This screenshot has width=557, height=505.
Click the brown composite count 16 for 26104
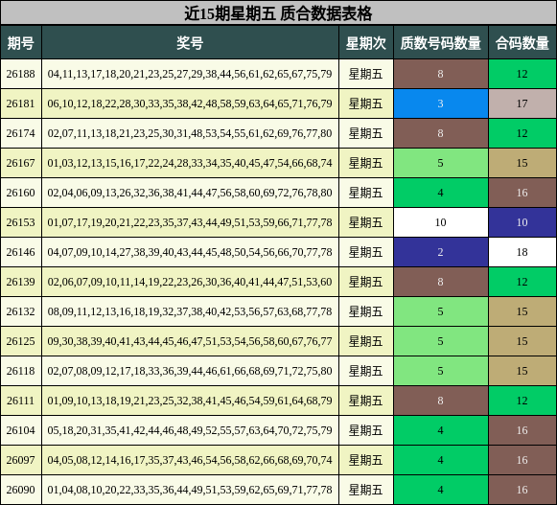[x=522, y=430]
